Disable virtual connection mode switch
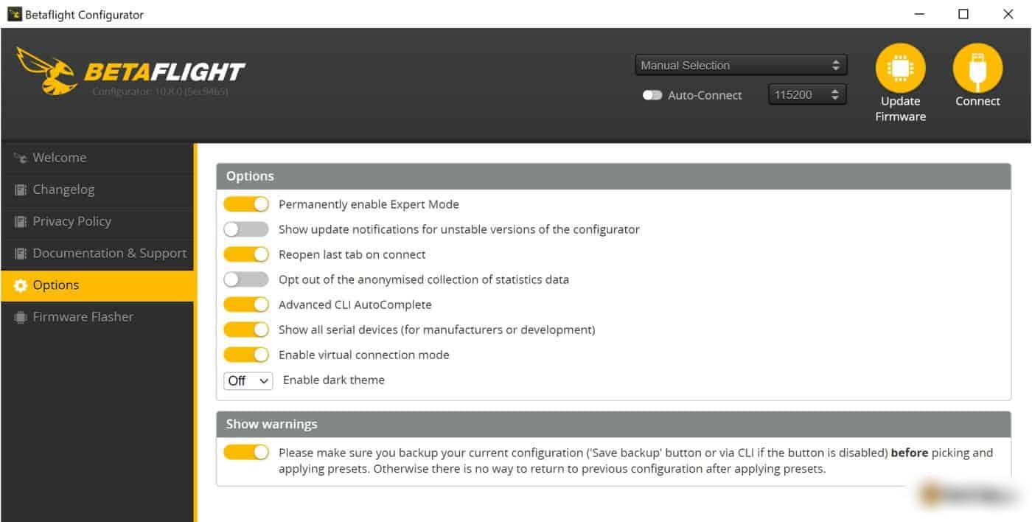 coord(246,355)
